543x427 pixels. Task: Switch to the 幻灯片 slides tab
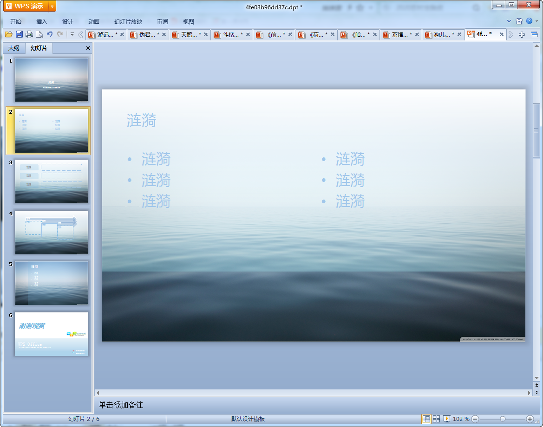39,48
